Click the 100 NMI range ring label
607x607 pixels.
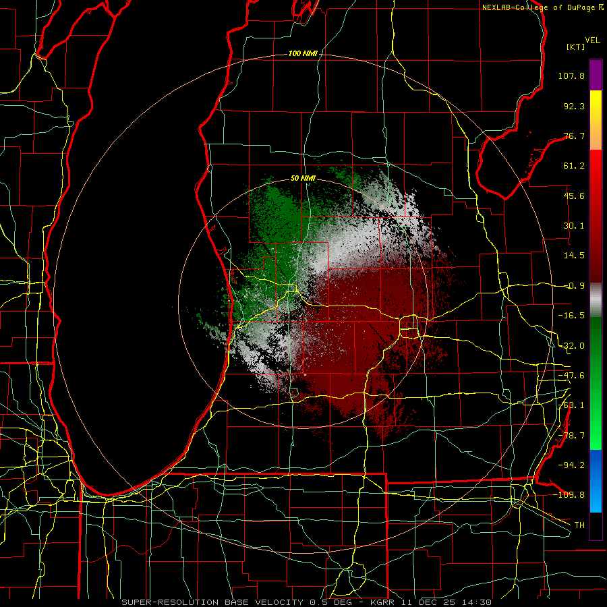pos(303,53)
